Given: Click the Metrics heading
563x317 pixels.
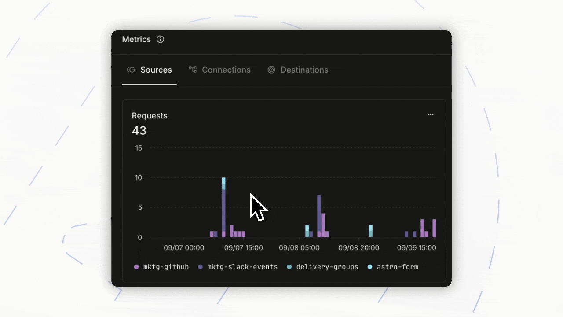Looking at the screenshot, I should point(136,39).
